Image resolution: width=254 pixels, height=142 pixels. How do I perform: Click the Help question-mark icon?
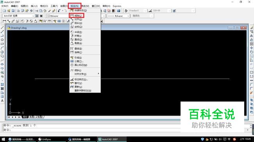119,11
